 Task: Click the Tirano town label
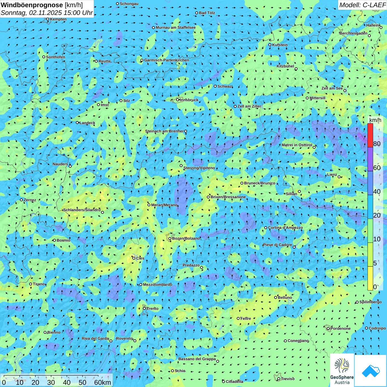click(39, 284)
